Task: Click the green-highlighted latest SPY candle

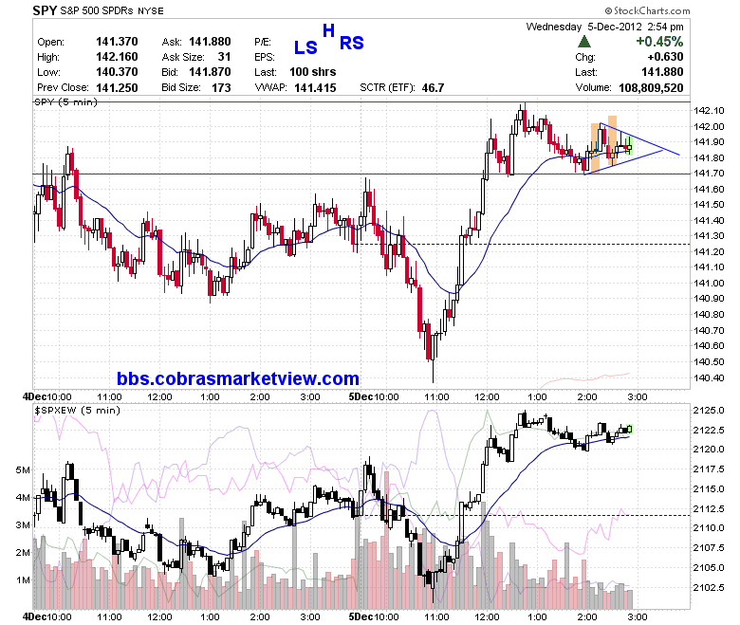Action: (x=630, y=145)
